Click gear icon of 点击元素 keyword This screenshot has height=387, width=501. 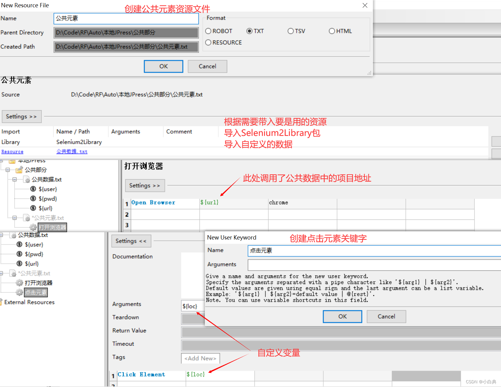(x=20, y=293)
